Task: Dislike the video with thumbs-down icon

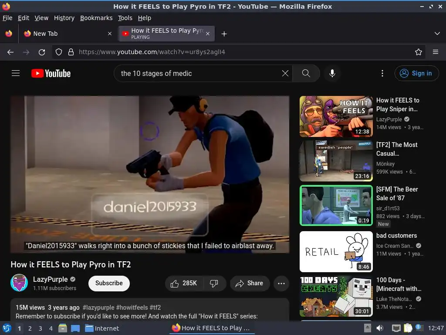Action: [214, 283]
